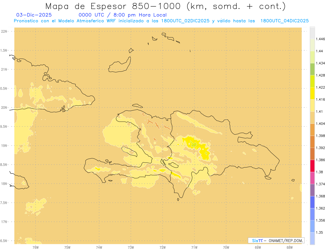Viewport: 325px width, 251px height.
Task: Click the '22N' latitude label
Action: pos(4,31)
